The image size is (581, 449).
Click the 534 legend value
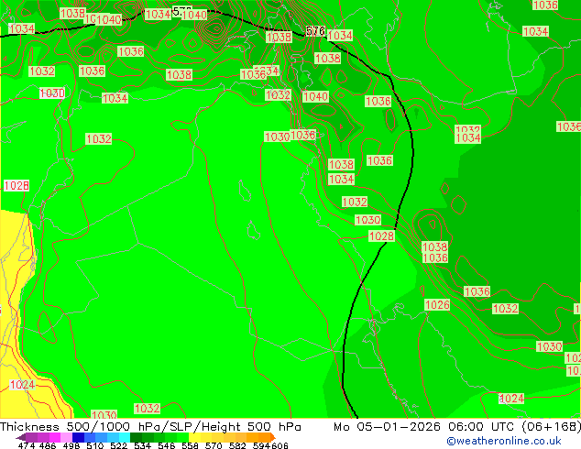(142, 445)
